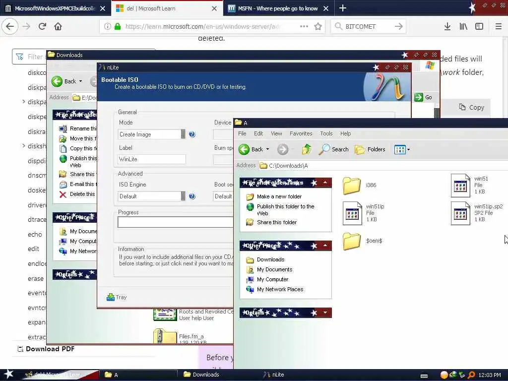Open Firefox hamburger menu
This screenshot has width=508, height=381.
point(499,26)
